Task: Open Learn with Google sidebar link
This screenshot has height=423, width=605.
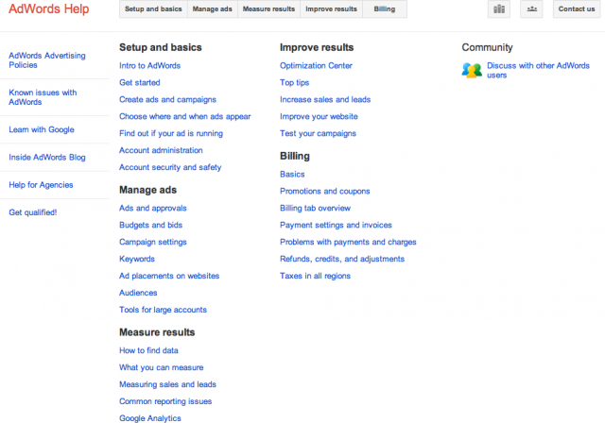Action: (x=42, y=129)
